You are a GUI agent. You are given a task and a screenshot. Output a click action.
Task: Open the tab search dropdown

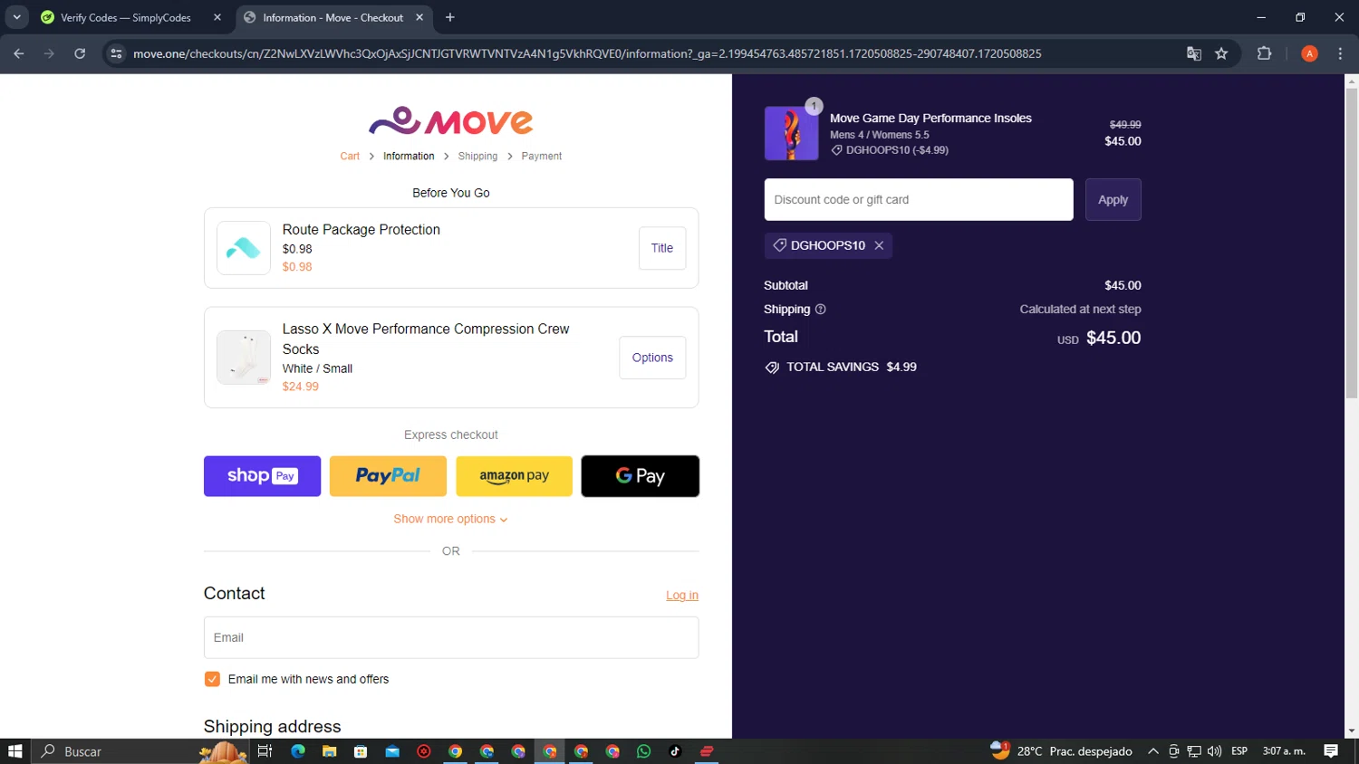click(x=16, y=17)
